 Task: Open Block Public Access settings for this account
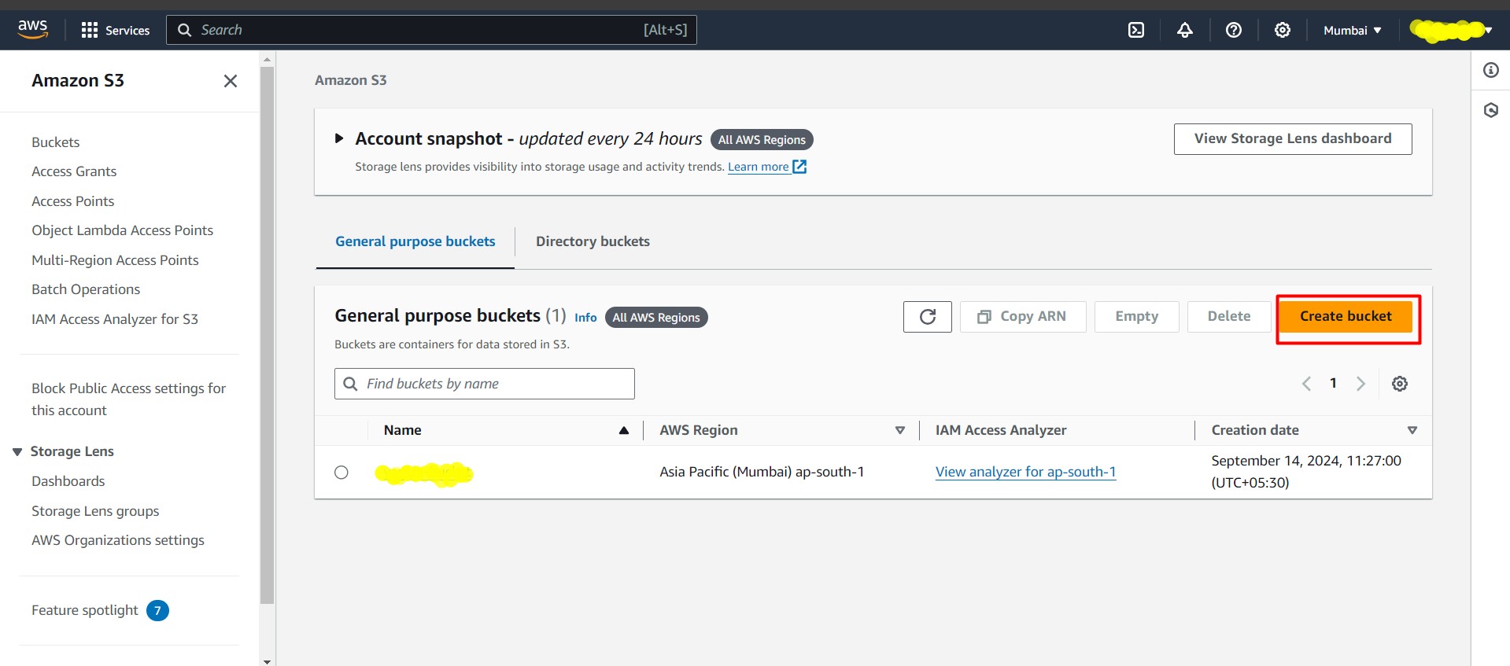click(x=128, y=399)
